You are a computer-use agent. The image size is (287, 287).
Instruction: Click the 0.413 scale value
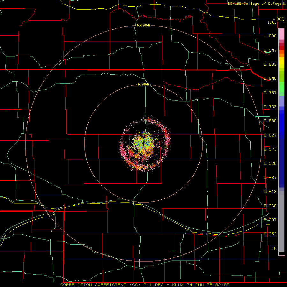coord(270,192)
